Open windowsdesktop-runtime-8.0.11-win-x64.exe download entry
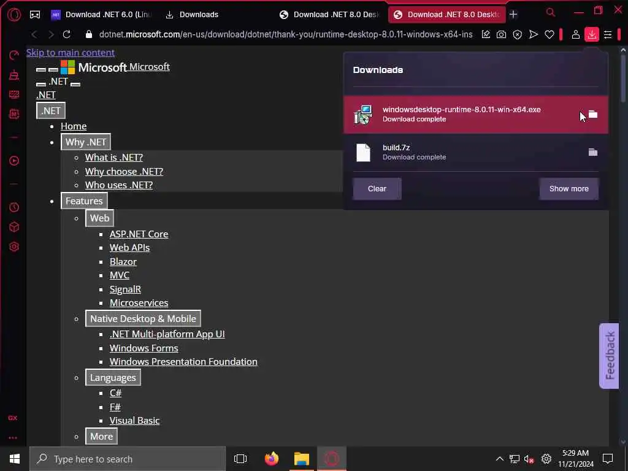628x471 pixels. point(476,115)
